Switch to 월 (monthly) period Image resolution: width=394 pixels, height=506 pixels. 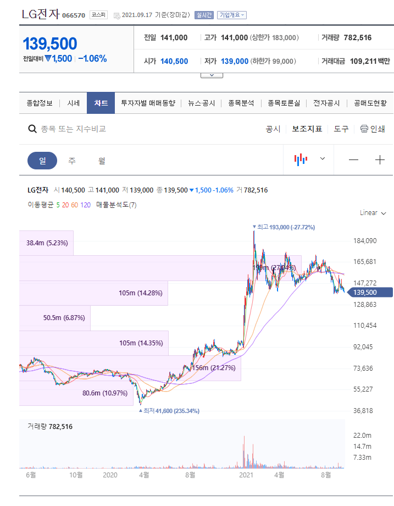click(x=102, y=161)
